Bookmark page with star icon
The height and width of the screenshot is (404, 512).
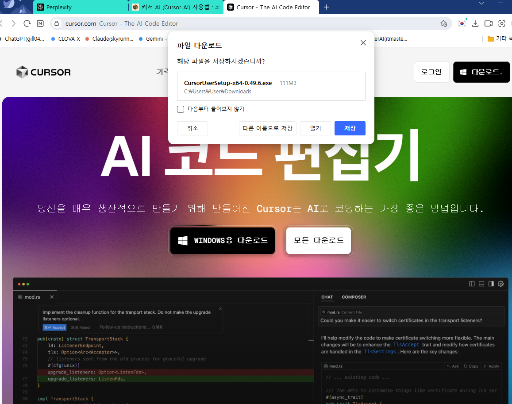click(x=444, y=23)
